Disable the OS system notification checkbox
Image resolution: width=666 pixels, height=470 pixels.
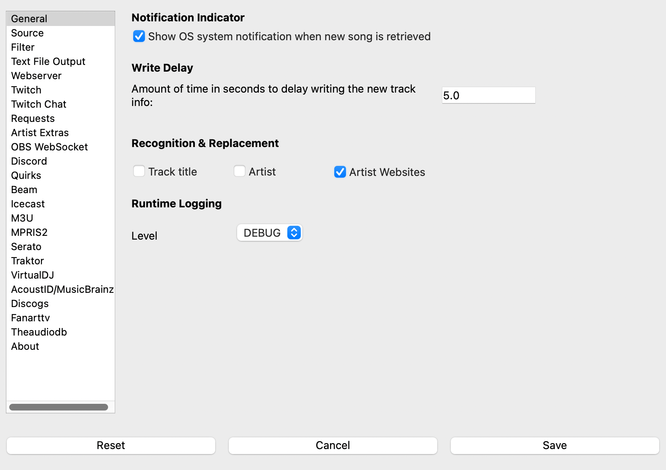(x=139, y=36)
